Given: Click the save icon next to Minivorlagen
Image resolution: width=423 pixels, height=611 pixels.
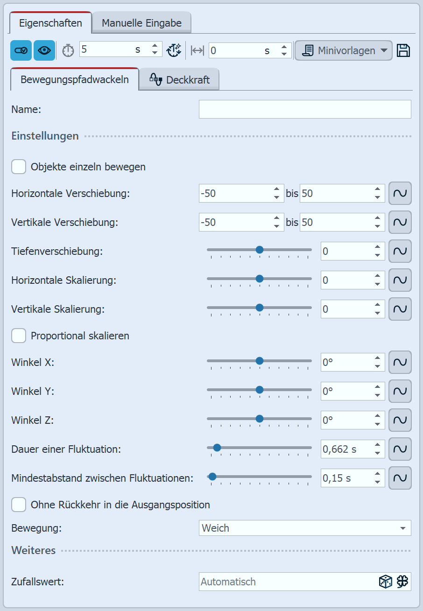Looking at the screenshot, I should coord(403,50).
